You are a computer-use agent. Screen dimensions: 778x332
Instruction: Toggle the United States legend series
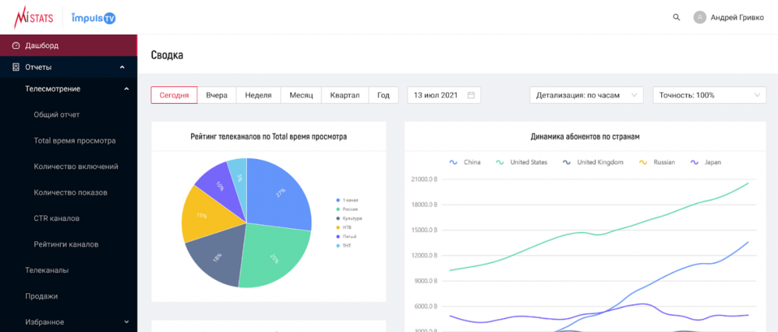pyautogui.click(x=522, y=162)
